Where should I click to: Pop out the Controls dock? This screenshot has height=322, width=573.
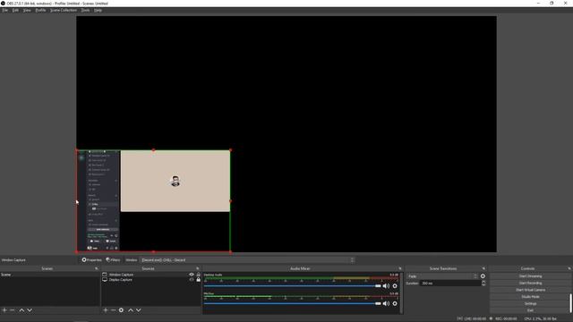(x=569, y=268)
